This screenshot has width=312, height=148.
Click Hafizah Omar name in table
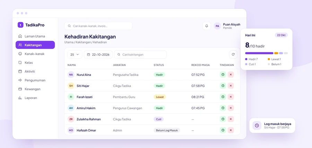point(86,130)
